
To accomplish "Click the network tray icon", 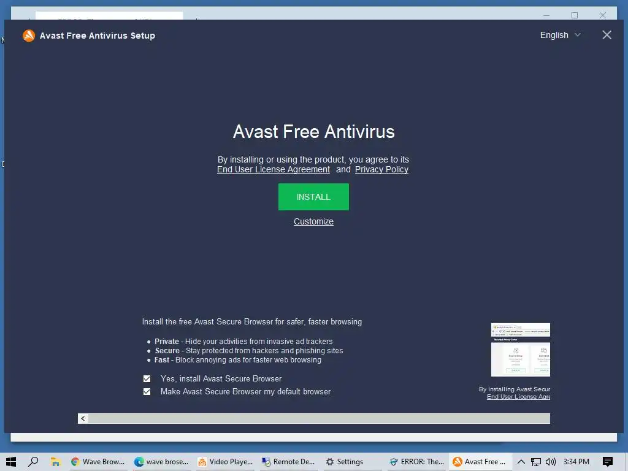I will pos(535,462).
